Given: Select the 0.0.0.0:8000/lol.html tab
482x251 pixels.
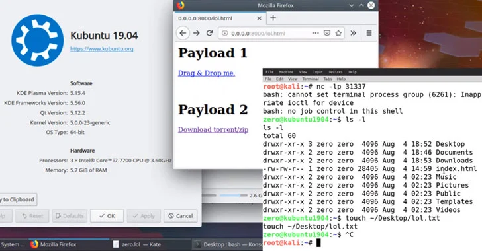Looking at the screenshot, I should (220, 18).
